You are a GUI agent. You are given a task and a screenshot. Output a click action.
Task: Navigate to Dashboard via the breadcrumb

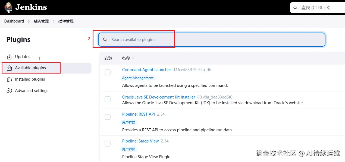(x=14, y=21)
